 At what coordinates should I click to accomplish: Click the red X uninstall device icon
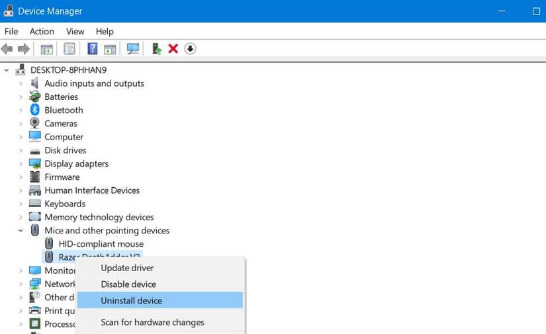click(173, 48)
